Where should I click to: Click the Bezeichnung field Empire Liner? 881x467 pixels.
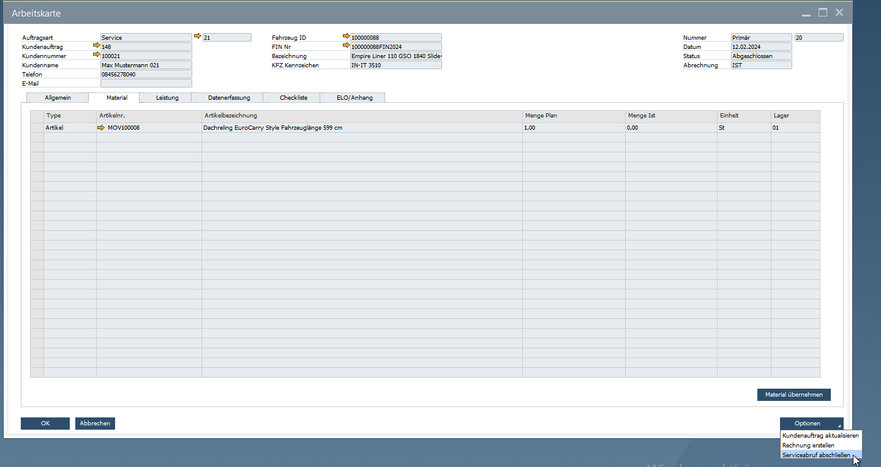pos(396,56)
